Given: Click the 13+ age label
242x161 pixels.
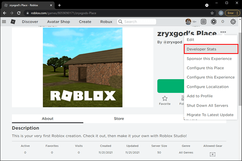Looking at the screenshot, I should coord(194,22).
